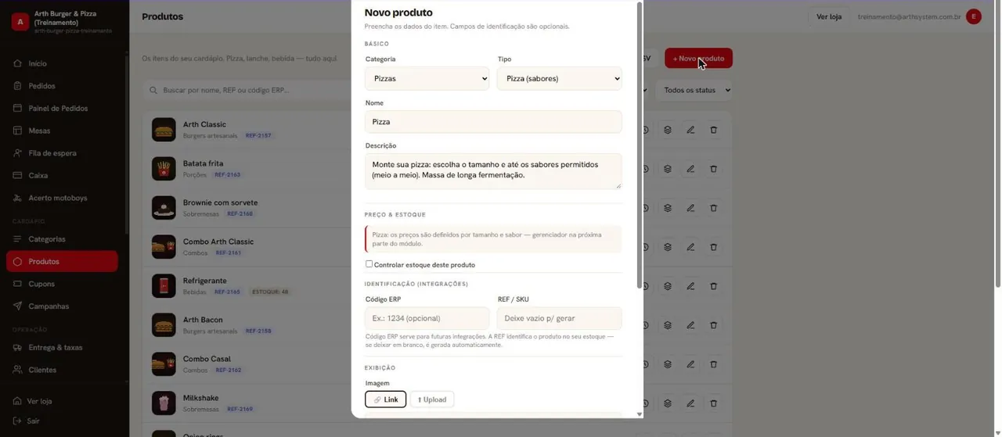The height and width of the screenshot is (437, 1002).
Task: Click the Código ERP input field
Action: click(427, 318)
